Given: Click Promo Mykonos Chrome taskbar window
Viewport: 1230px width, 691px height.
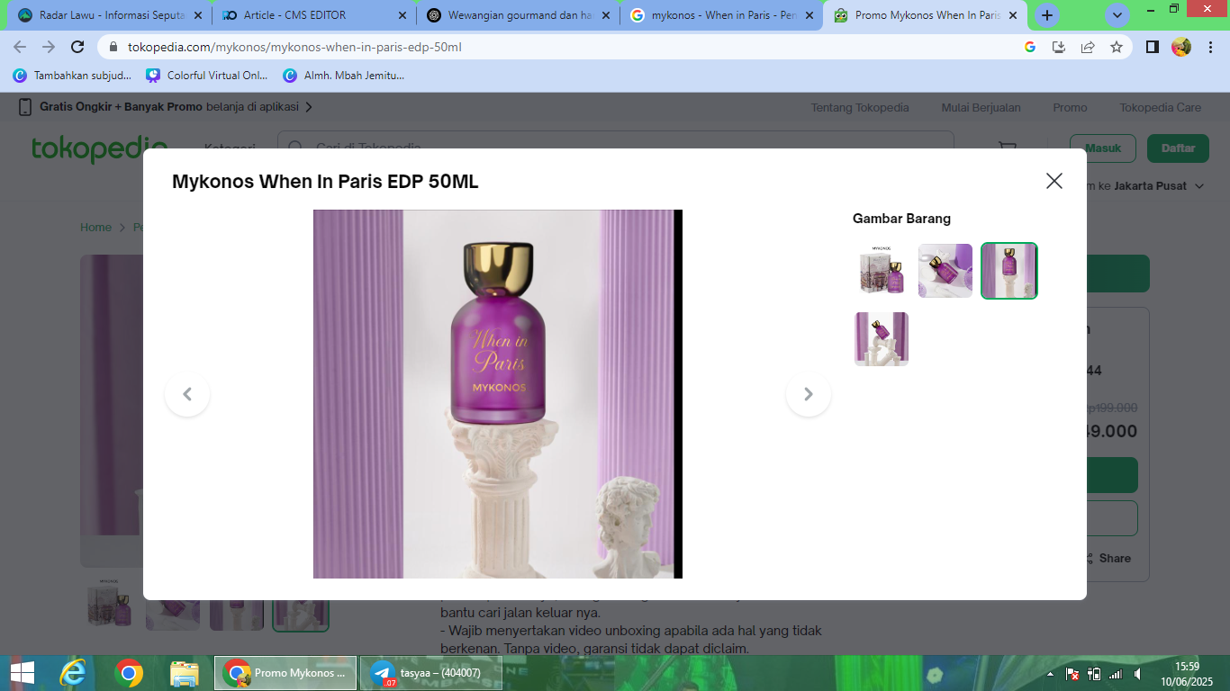Looking at the screenshot, I should (x=285, y=673).
